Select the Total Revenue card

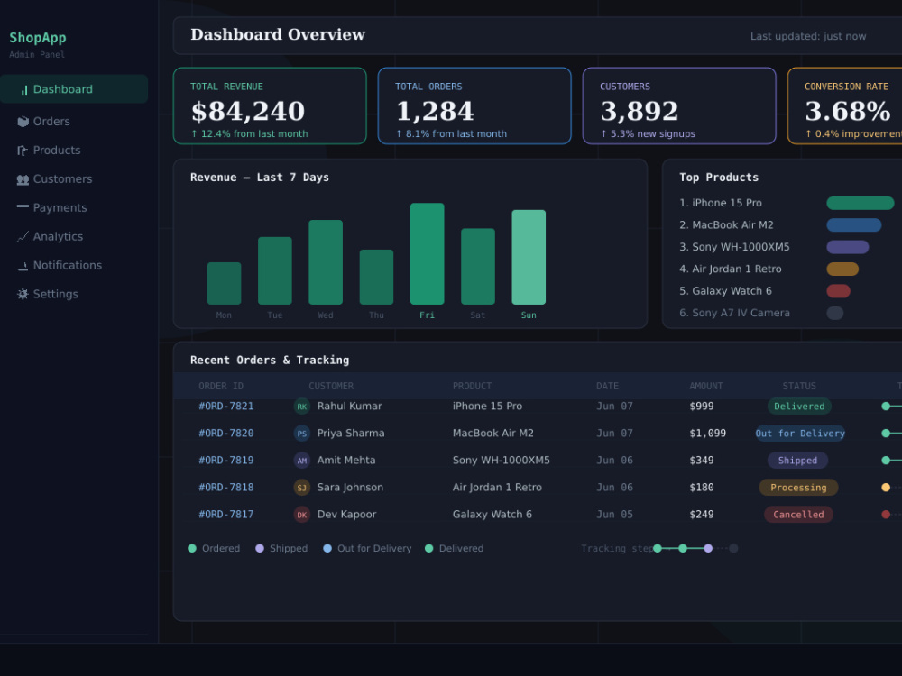pos(270,105)
